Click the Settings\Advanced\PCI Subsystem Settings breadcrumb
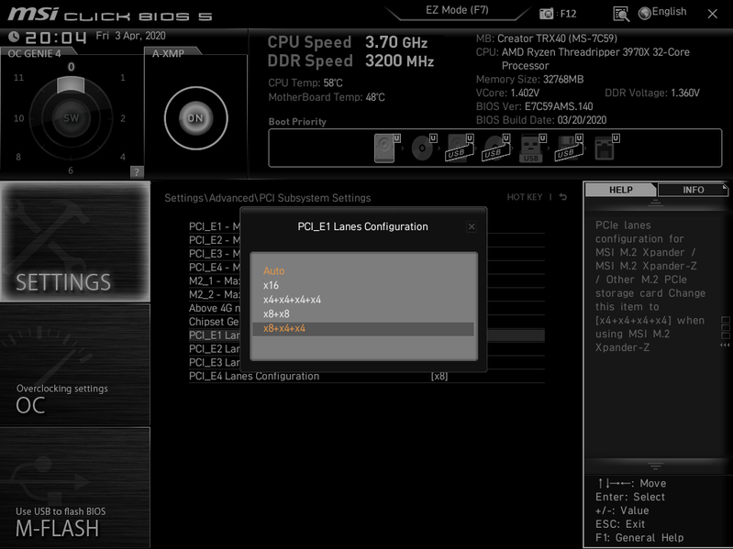The width and height of the screenshot is (733, 549). pos(267,198)
